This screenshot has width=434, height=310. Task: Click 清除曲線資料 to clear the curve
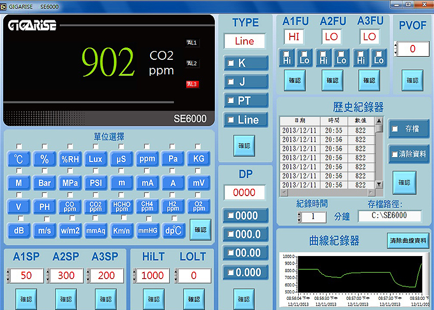[408, 241]
